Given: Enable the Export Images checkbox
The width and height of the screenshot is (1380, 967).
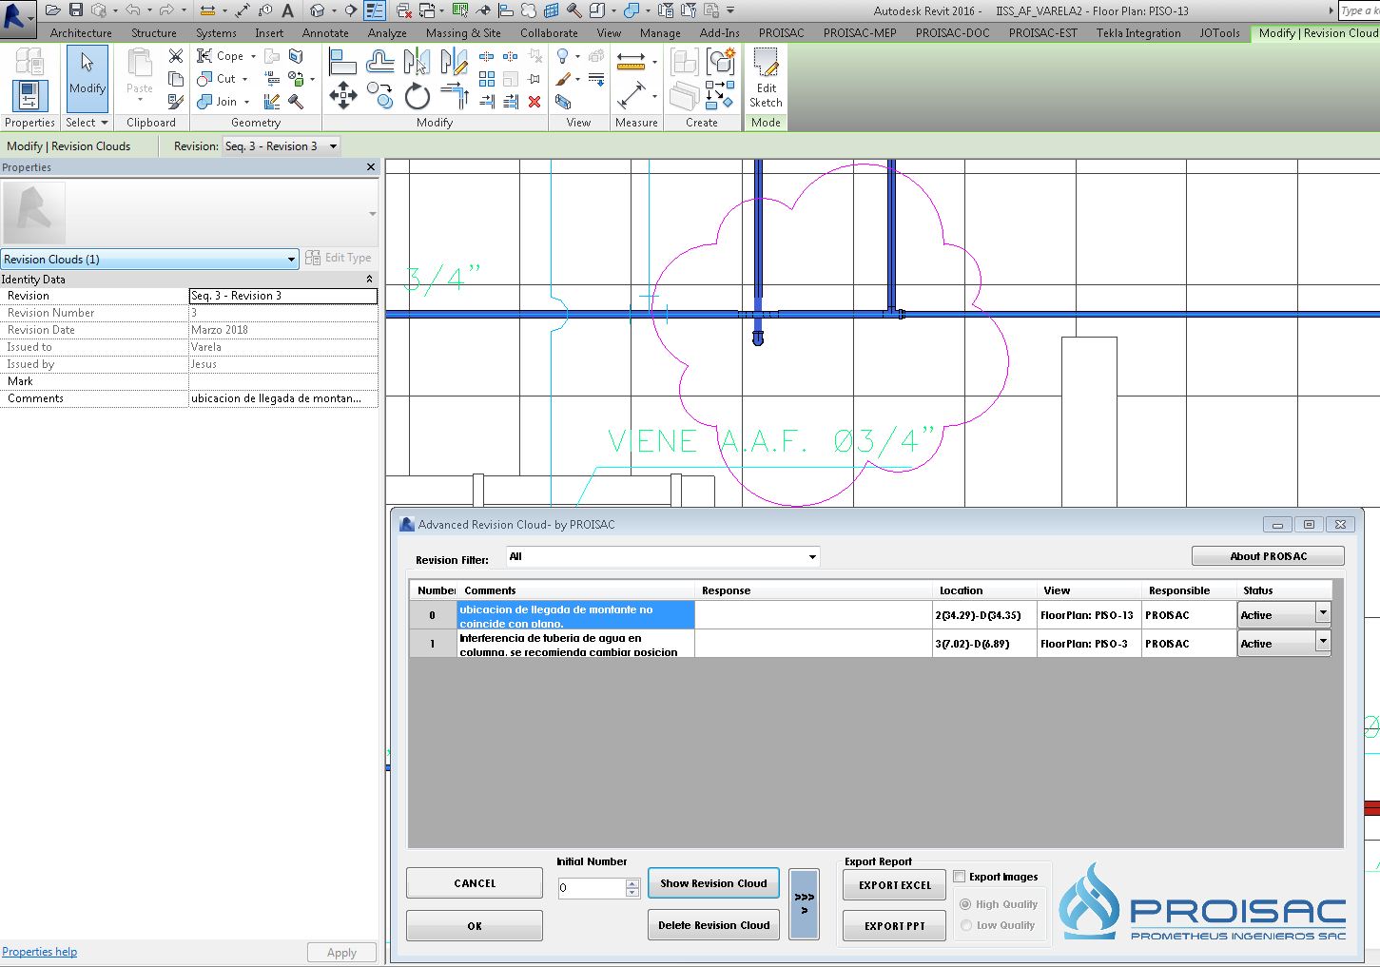Looking at the screenshot, I should 960,876.
